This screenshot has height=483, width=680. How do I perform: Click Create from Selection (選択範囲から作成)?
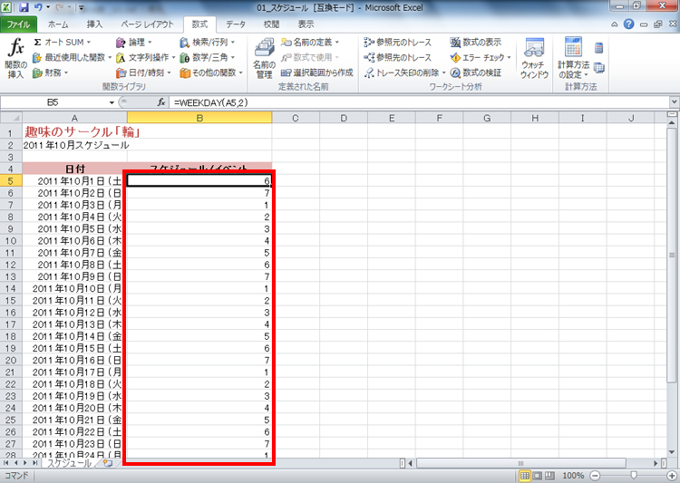[317, 72]
